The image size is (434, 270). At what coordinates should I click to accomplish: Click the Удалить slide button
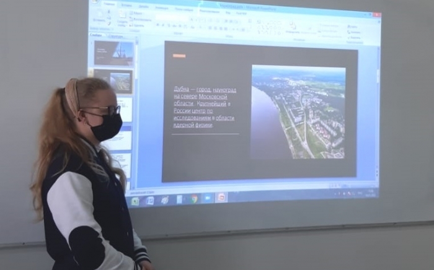coord(137,25)
